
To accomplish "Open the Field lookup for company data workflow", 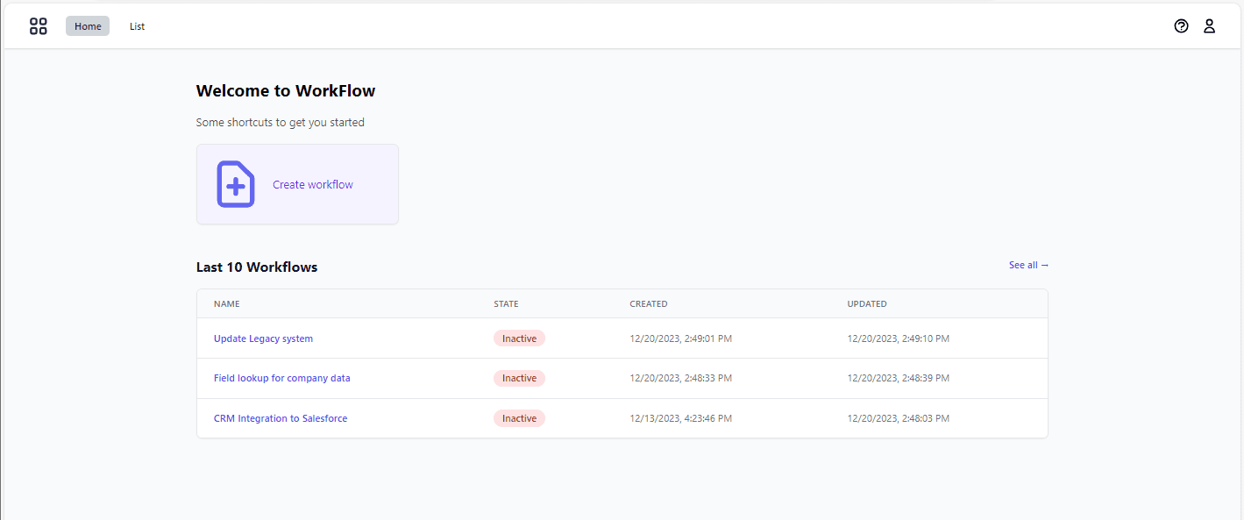I will 282,378.
